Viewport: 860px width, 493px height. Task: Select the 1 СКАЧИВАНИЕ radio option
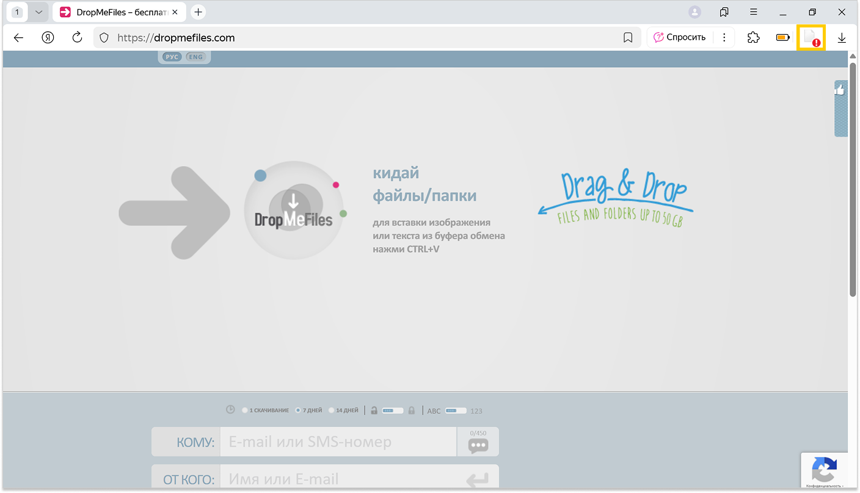(x=246, y=411)
